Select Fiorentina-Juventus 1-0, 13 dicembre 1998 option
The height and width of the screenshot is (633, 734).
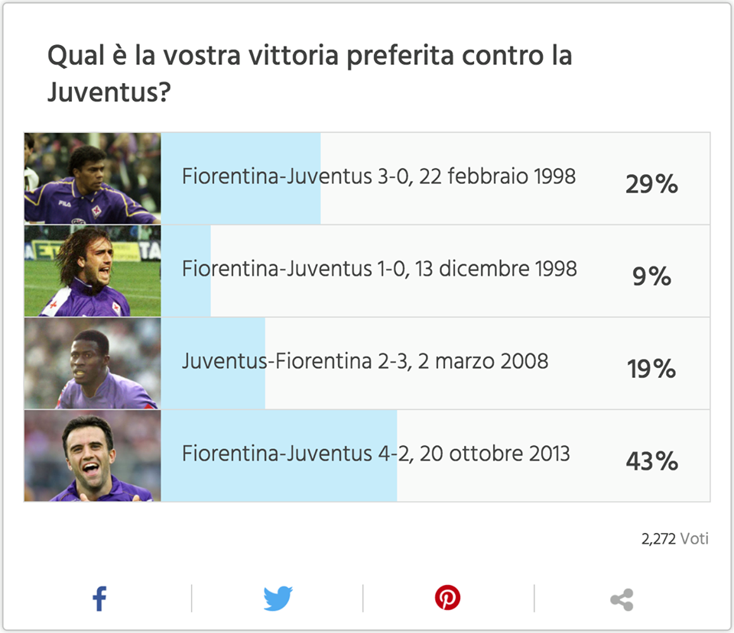point(379,270)
